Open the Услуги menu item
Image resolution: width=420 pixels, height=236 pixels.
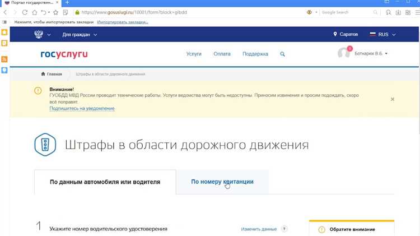coord(194,54)
